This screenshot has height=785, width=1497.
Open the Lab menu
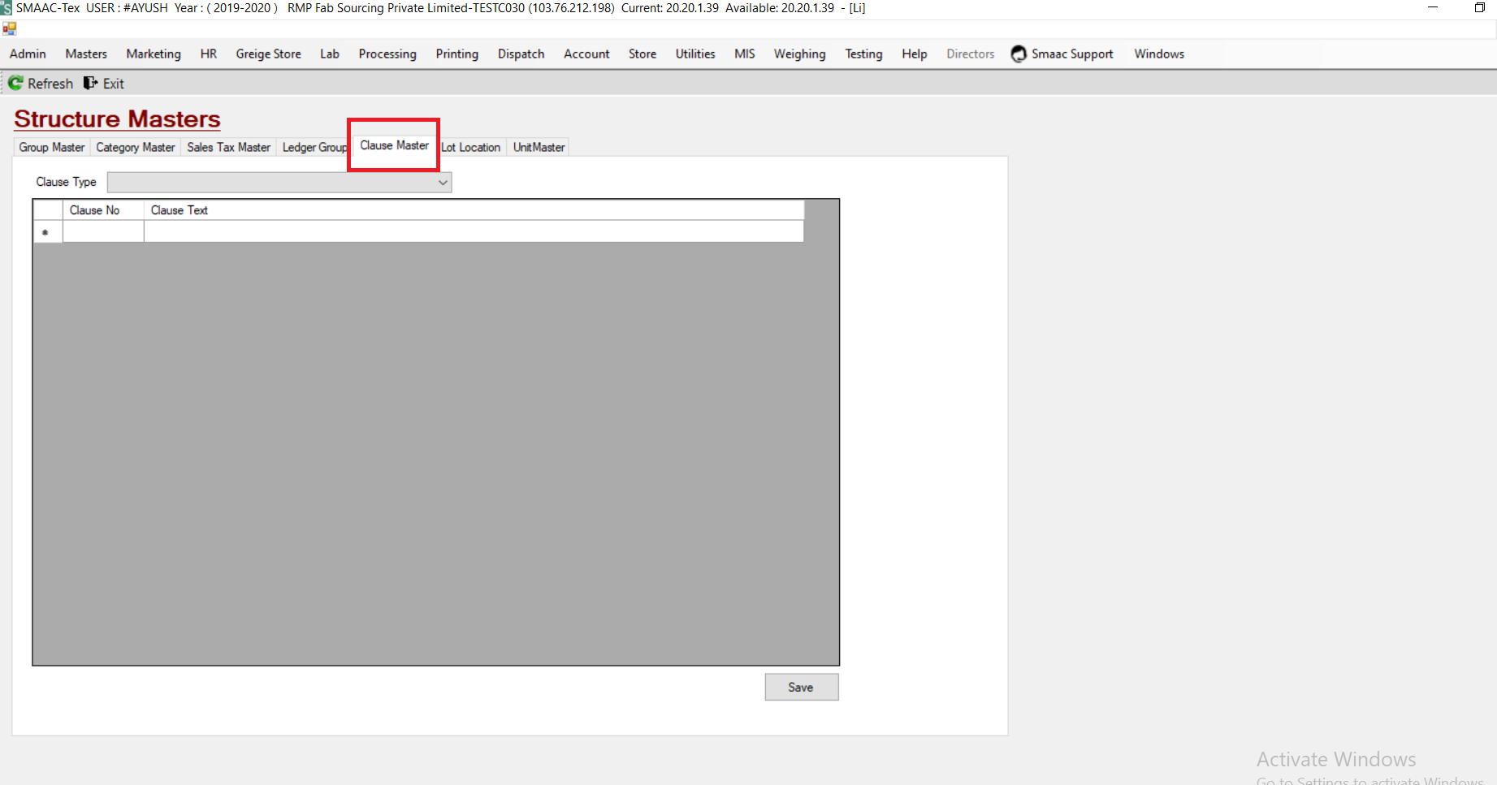coord(330,54)
